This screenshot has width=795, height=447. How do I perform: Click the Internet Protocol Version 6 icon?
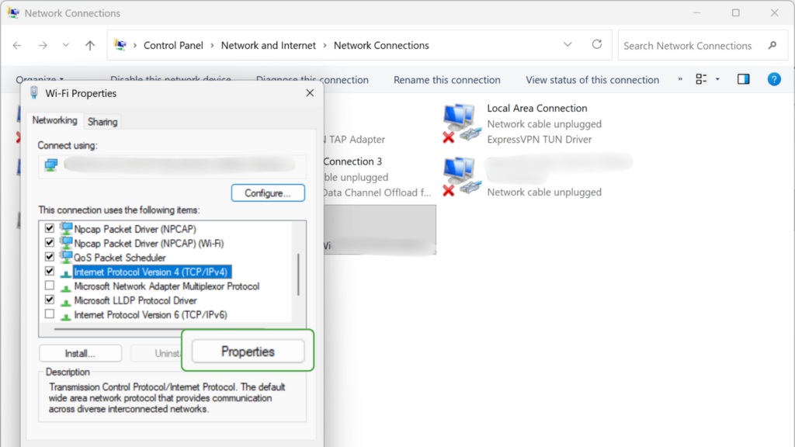coord(65,317)
